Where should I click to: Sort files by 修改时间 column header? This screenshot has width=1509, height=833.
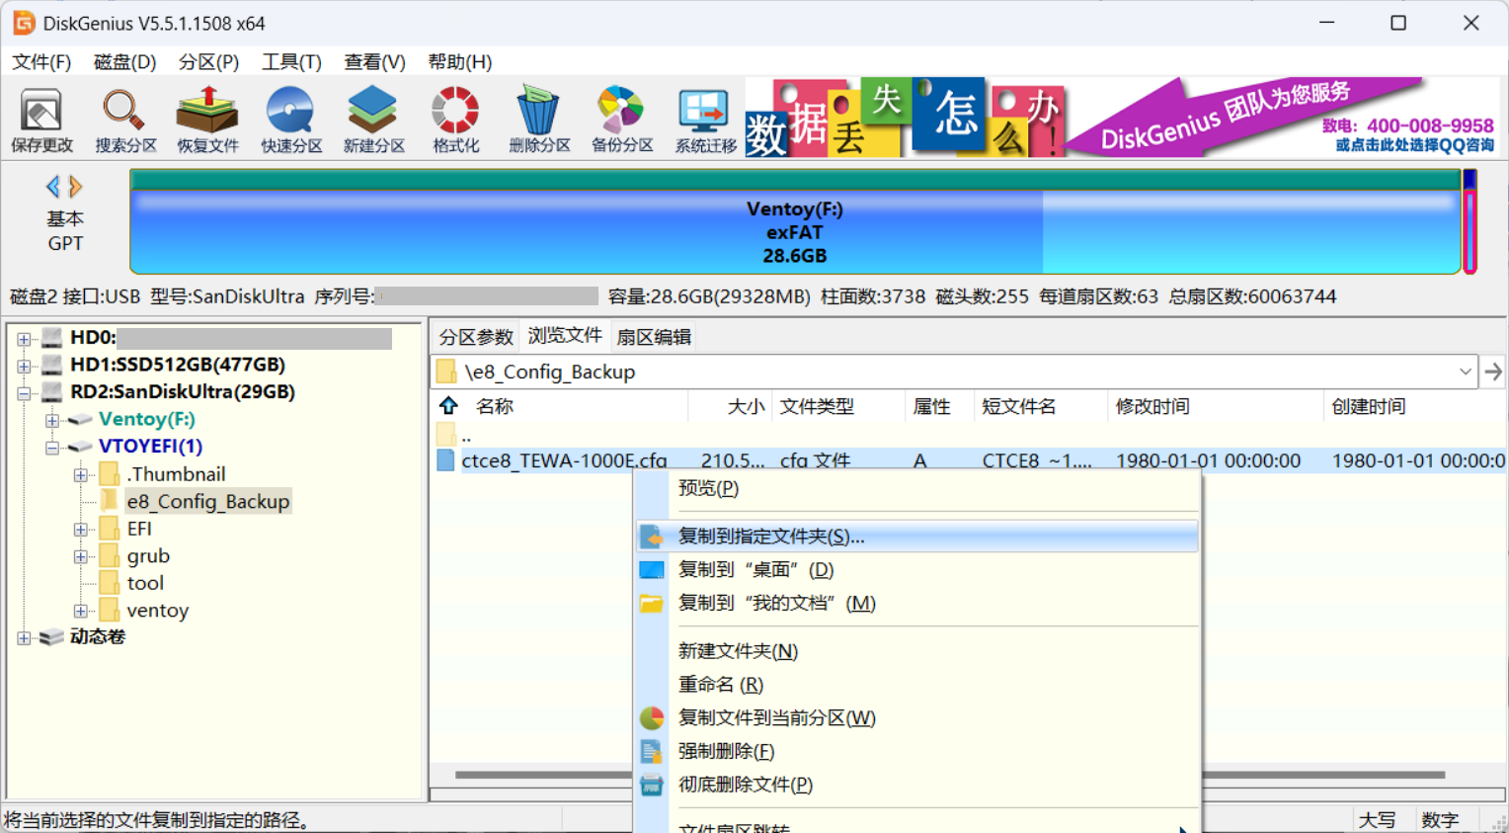coord(1152,406)
